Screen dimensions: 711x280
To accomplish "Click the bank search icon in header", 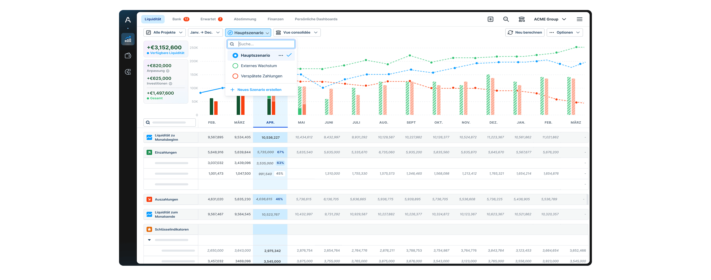I will (x=521, y=19).
